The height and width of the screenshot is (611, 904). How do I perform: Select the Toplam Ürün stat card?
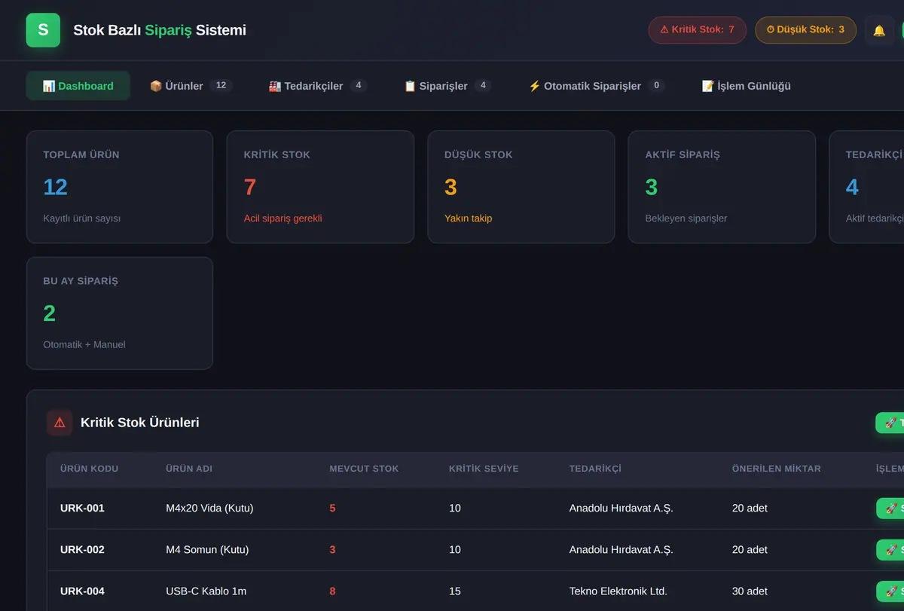click(x=120, y=187)
